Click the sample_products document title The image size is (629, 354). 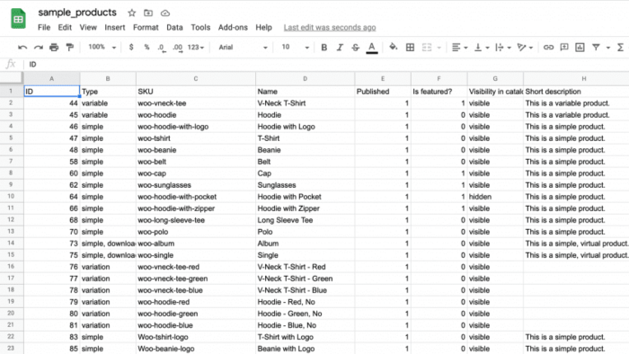(x=77, y=13)
